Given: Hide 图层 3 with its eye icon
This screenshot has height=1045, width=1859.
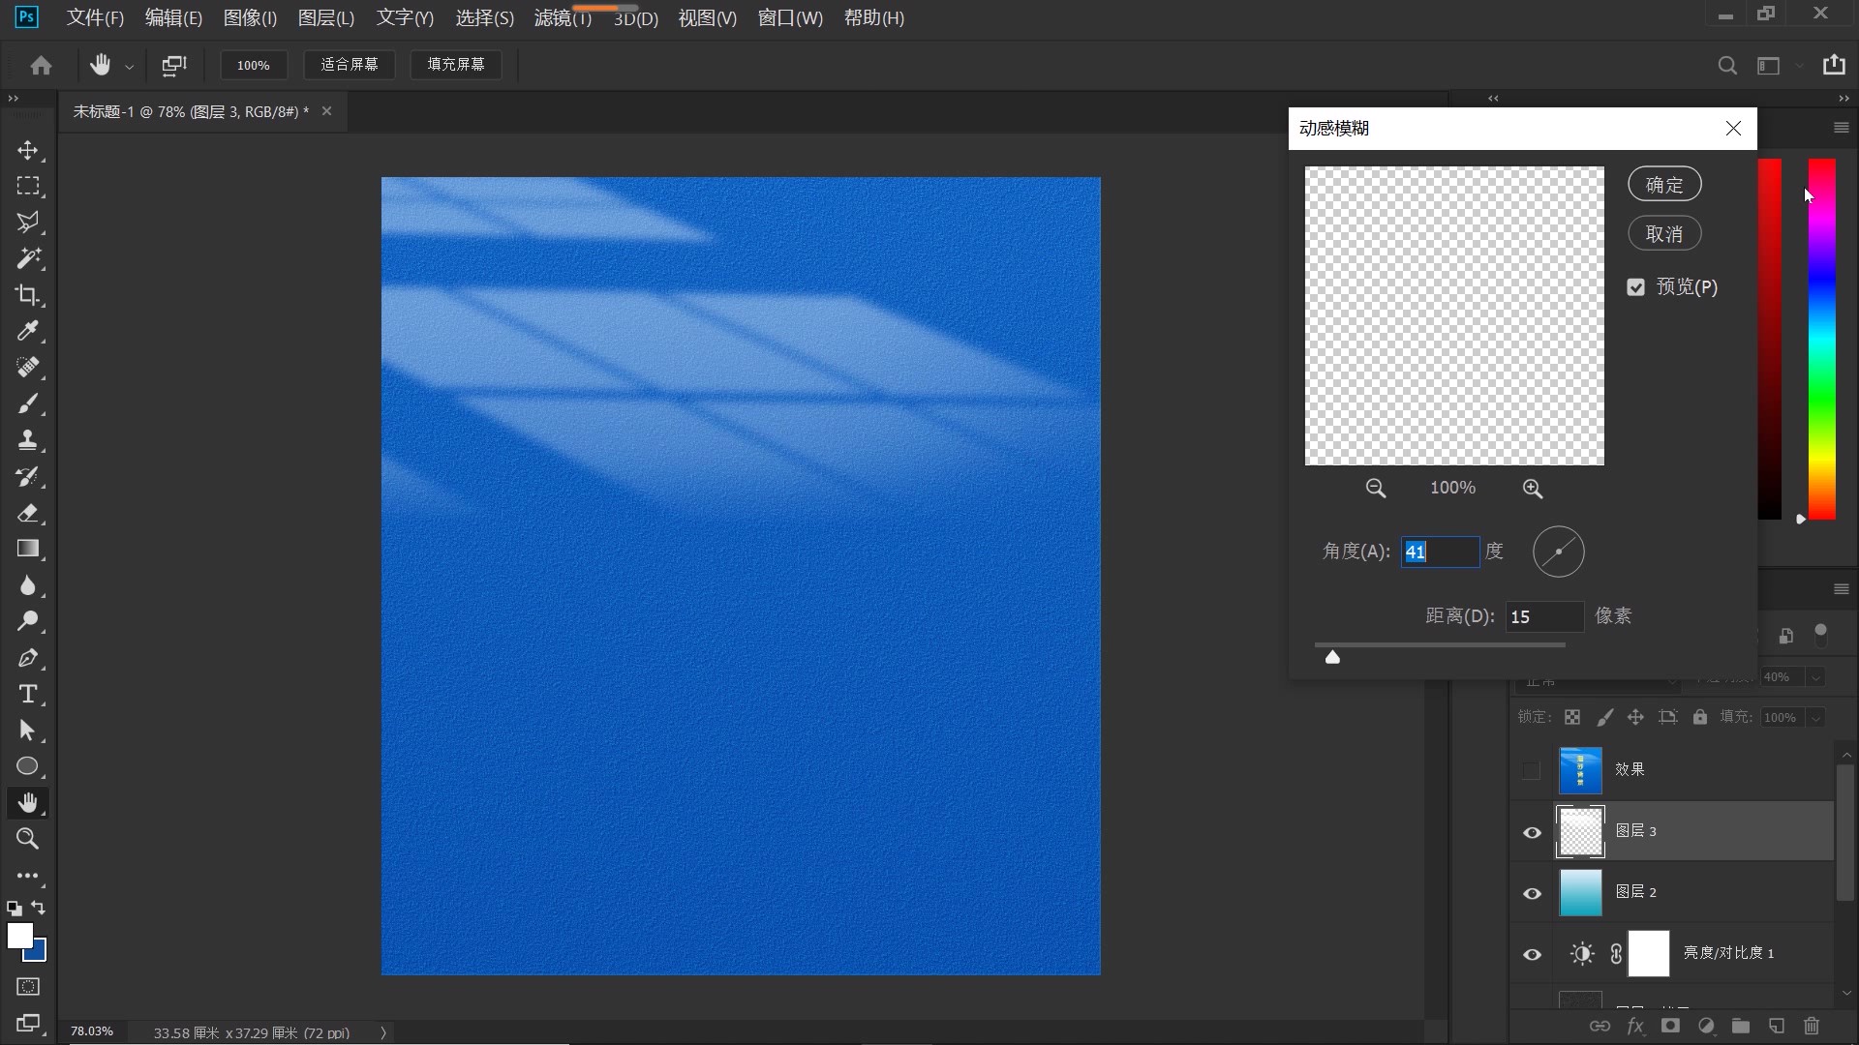Looking at the screenshot, I should (x=1532, y=832).
